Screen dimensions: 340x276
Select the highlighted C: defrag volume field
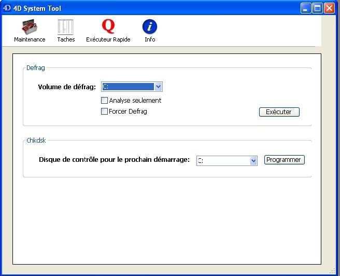click(128, 87)
